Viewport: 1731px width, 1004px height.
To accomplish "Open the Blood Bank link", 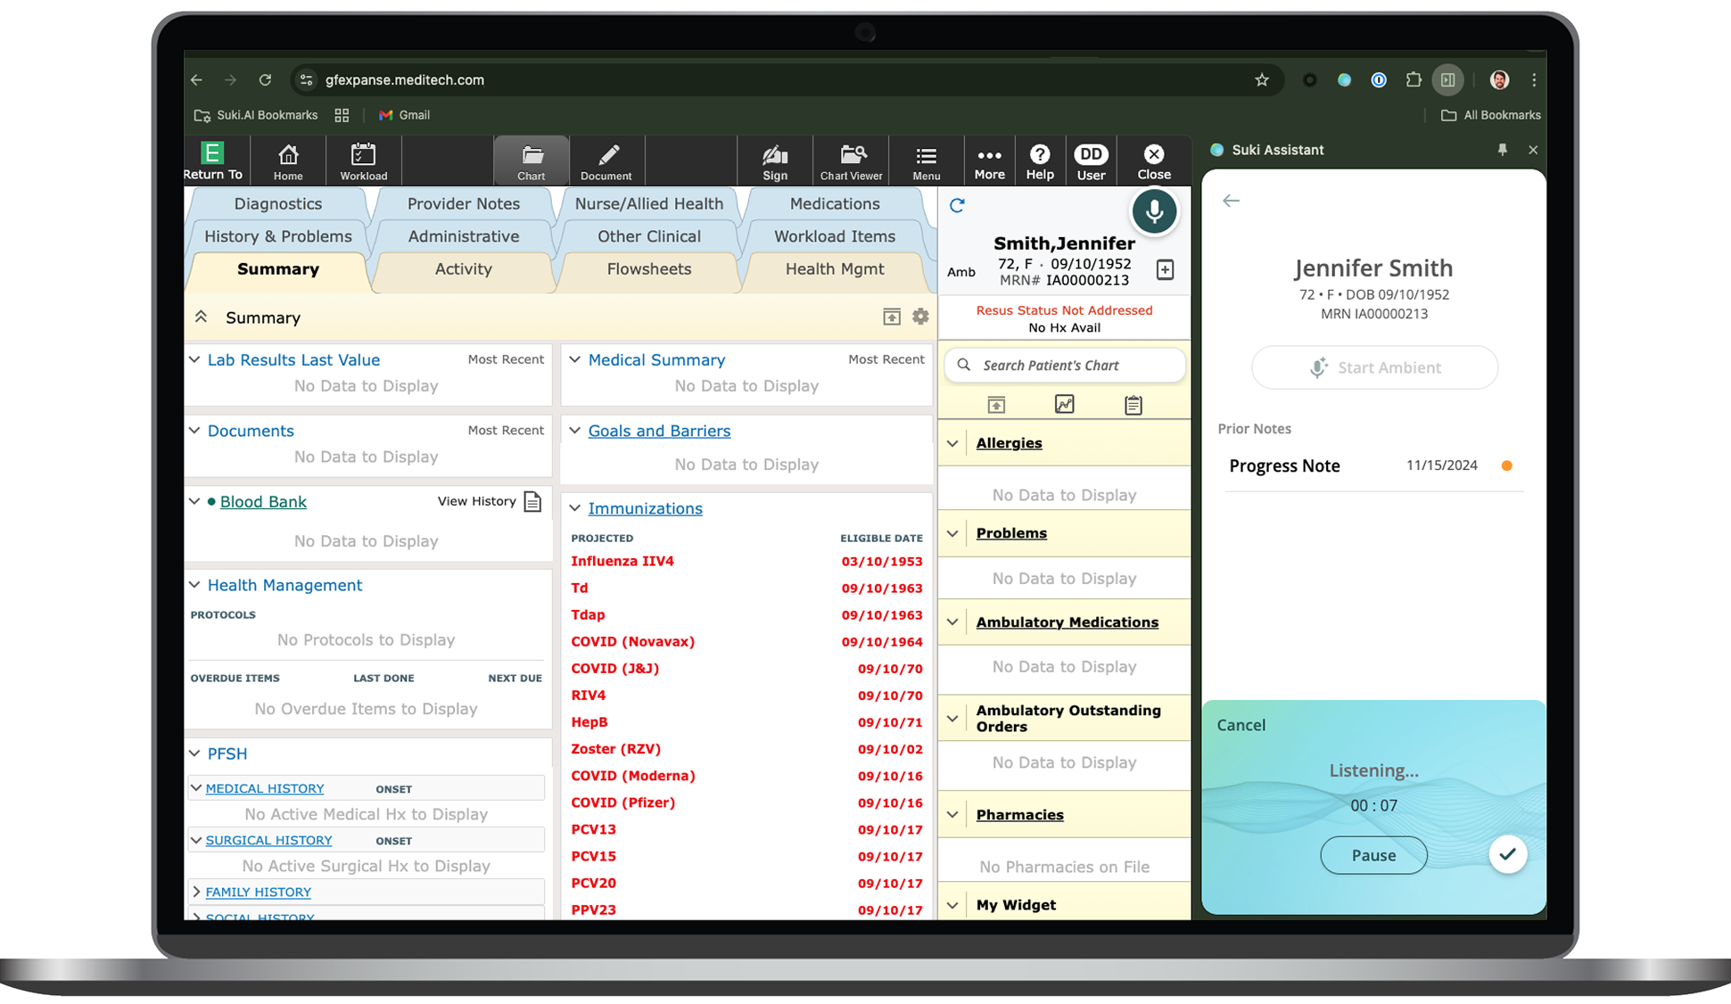I will click(x=263, y=502).
